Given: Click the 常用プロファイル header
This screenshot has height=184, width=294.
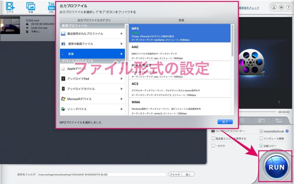Looking at the screenshot, I should [x=92, y=26].
